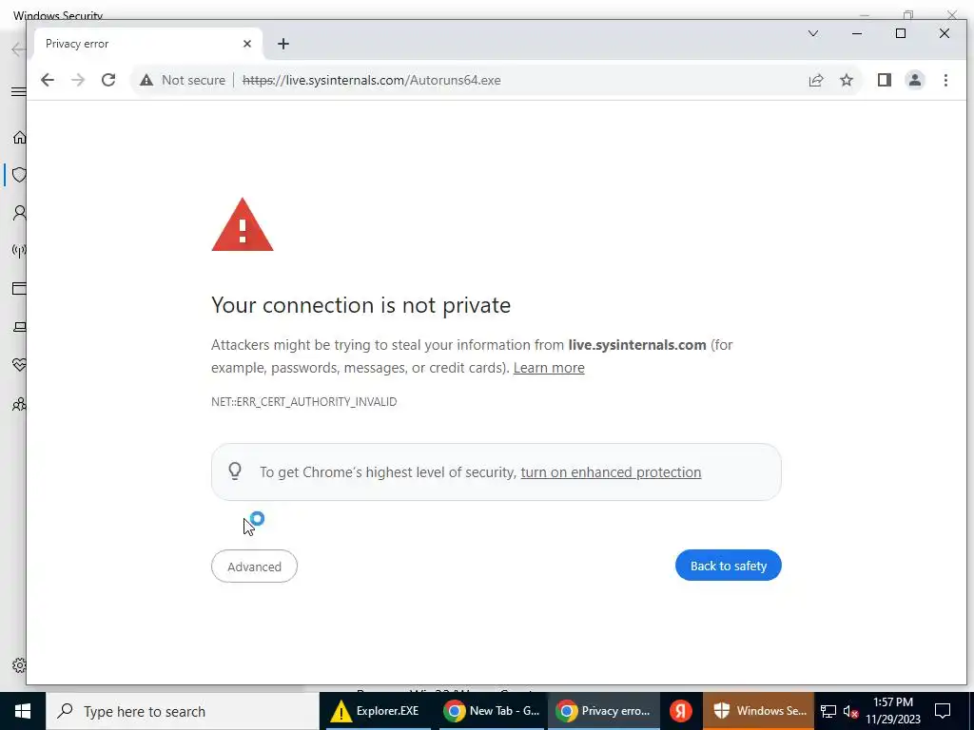Open the tab search chevron dropdown
This screenshot has width=974, height=730.
point(812,33)
